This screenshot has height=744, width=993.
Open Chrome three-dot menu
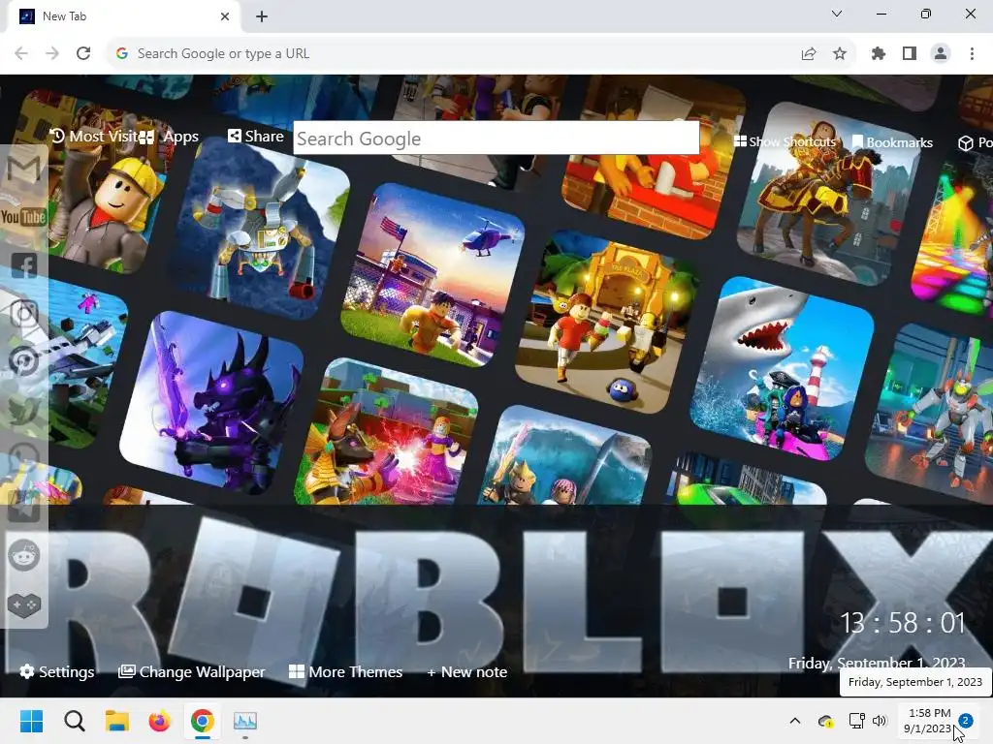click(x=972, y=54)
